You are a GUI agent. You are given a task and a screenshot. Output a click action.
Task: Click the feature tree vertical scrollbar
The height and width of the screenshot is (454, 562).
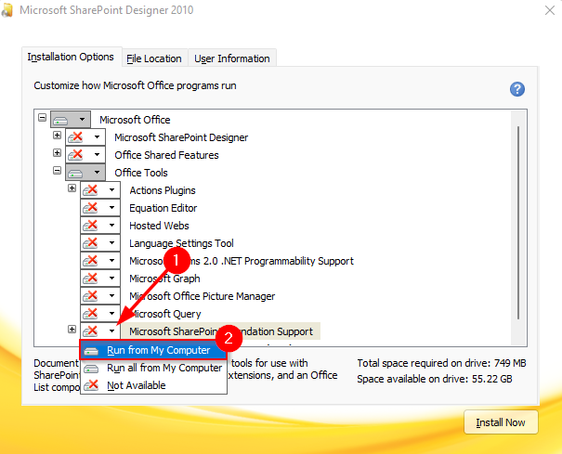point(518,222)
